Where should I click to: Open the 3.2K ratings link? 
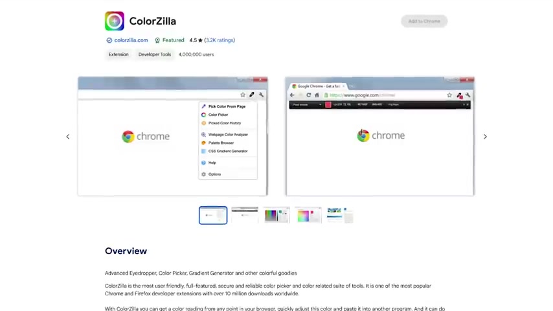point(220,40)
